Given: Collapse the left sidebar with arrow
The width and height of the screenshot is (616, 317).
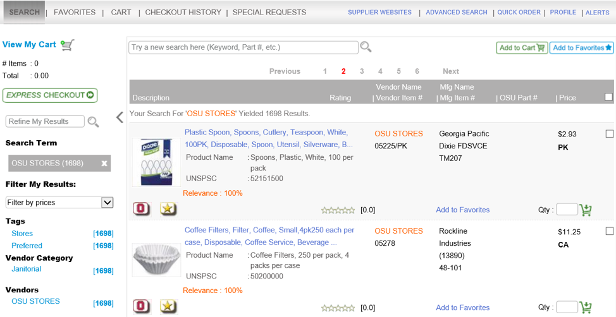Looking at the screenshot, I should [x=120, y=117].
